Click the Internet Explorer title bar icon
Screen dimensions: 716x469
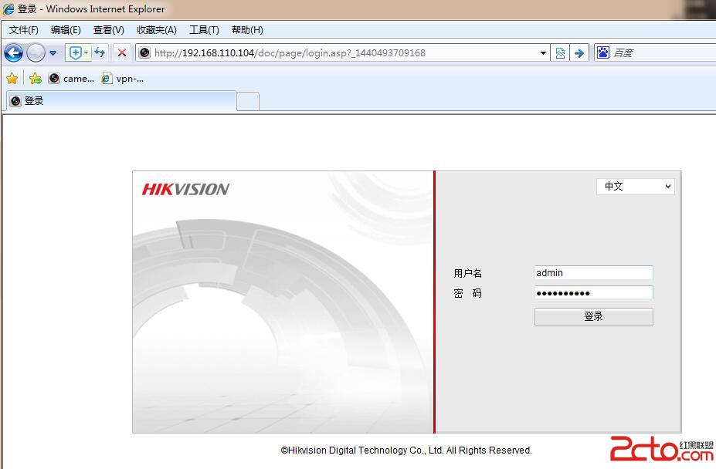[x=8, y=8]
